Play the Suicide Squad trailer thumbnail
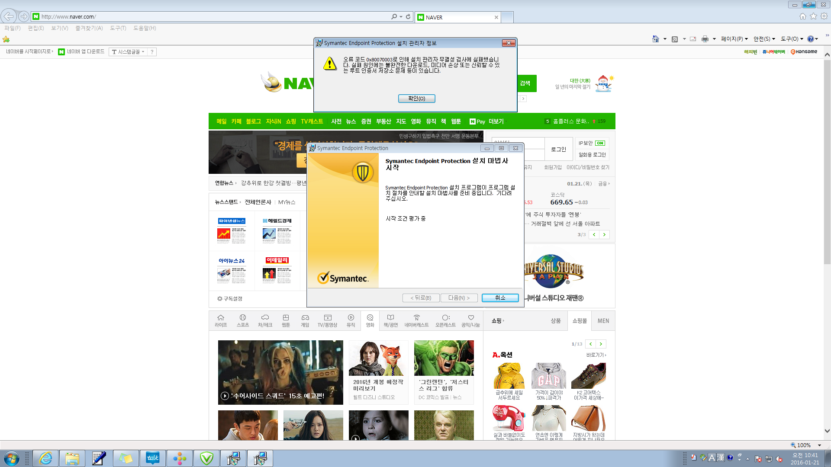Viewport: 831px width, 467px height. [x=280, y=372]
